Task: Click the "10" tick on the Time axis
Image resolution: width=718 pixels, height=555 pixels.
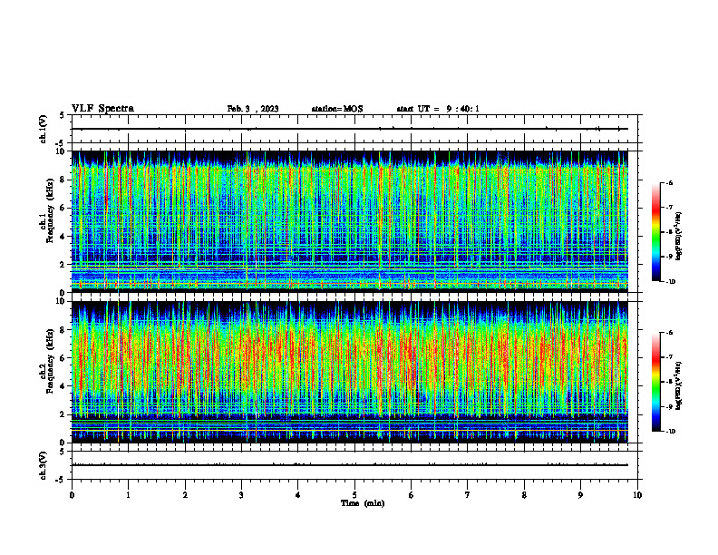Action: [x=637, y=495]
